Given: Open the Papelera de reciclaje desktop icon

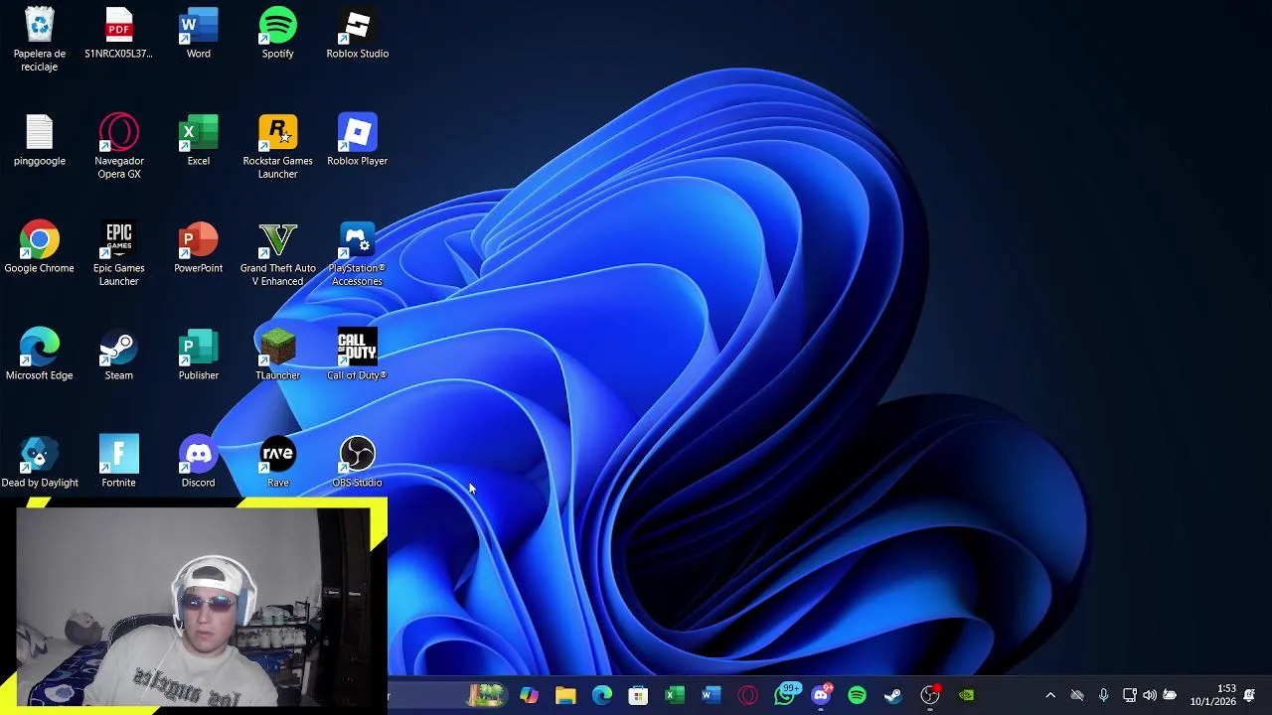Looking at the screenshot, I should (40, 39).
